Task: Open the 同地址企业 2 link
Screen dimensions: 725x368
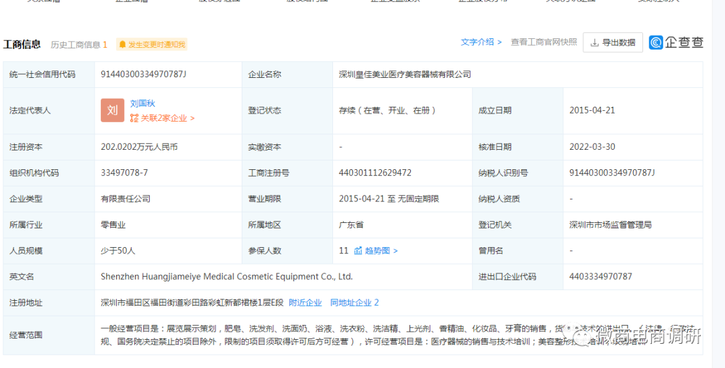Action: 354,303
